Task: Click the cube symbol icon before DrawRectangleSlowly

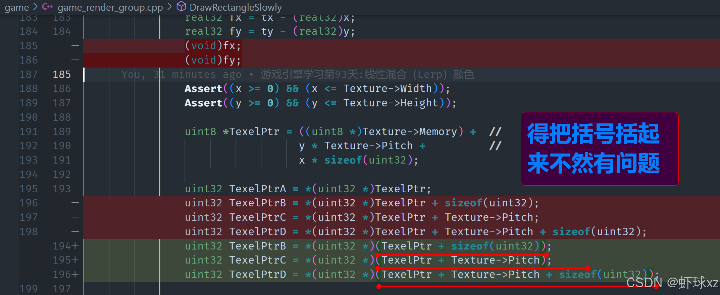Action: 181,7
